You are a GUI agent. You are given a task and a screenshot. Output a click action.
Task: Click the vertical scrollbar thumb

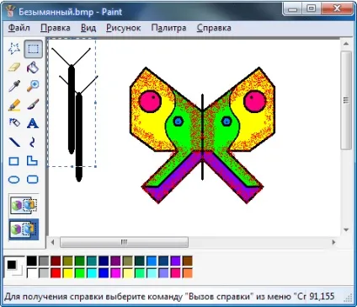[x=346, y=100]
